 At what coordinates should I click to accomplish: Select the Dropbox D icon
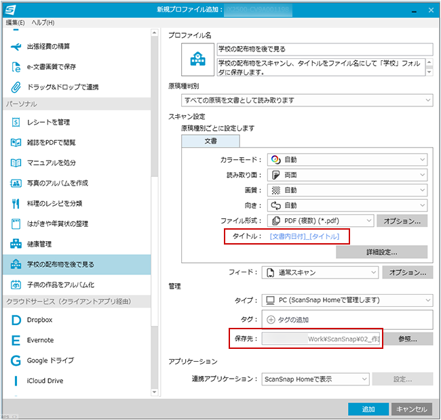[16, 320]
